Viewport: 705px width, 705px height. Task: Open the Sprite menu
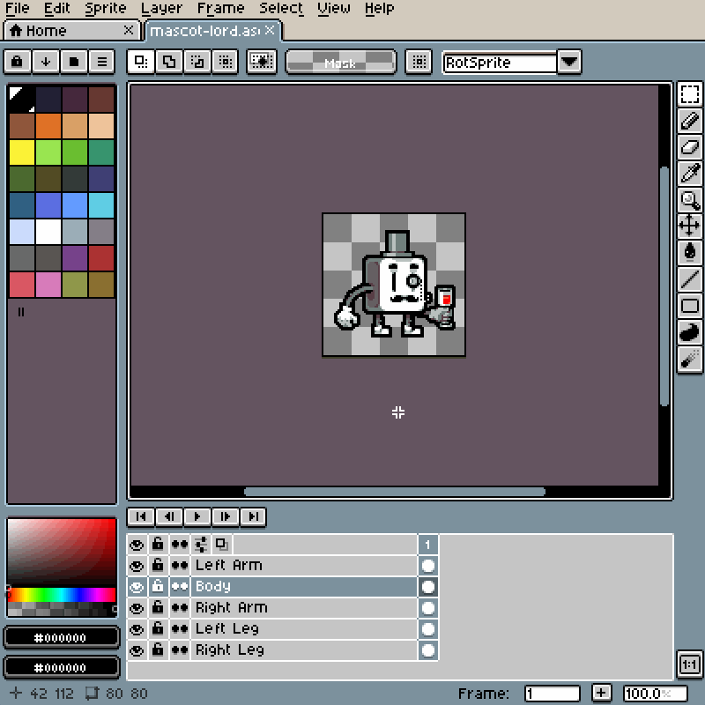(104, 8)
